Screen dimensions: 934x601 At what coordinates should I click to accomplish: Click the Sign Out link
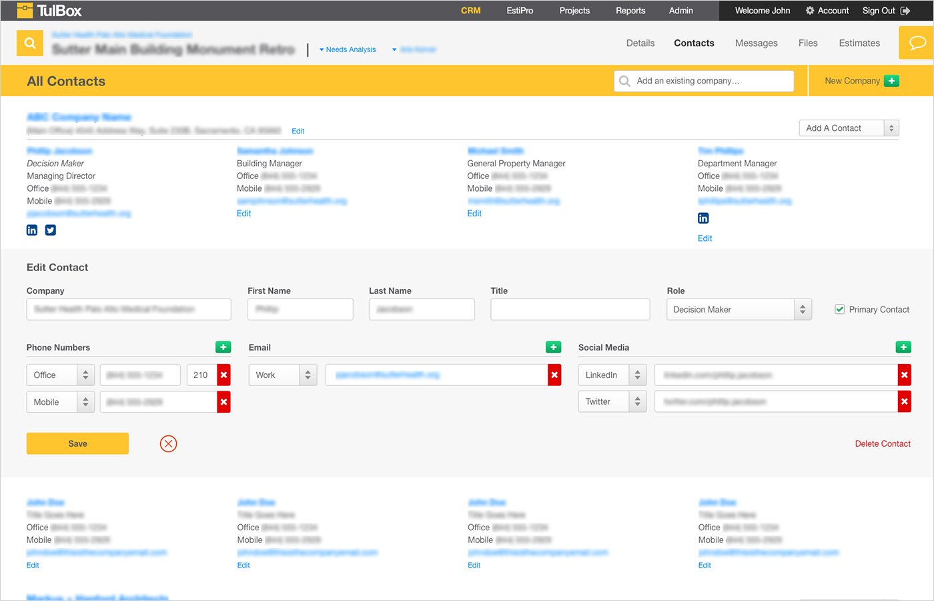tap(879, 11)
